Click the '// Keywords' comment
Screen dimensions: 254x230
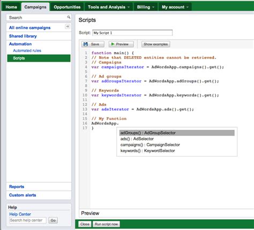(x=105, y=91)
